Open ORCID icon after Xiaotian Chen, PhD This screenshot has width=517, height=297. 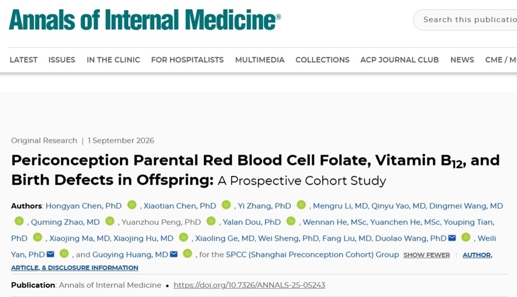click(226, 205)
